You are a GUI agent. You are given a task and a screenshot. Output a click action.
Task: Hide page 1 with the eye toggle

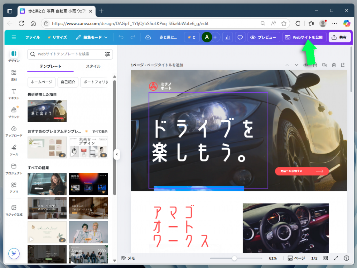coord(306,65)
